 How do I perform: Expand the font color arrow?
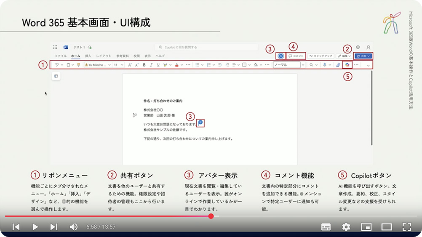[182, 65]
